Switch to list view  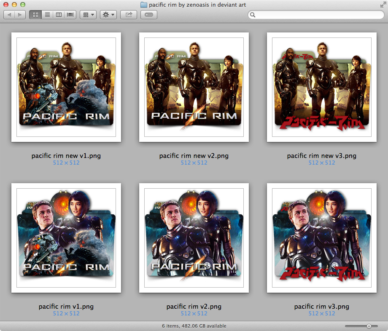(x=47, y=14)
